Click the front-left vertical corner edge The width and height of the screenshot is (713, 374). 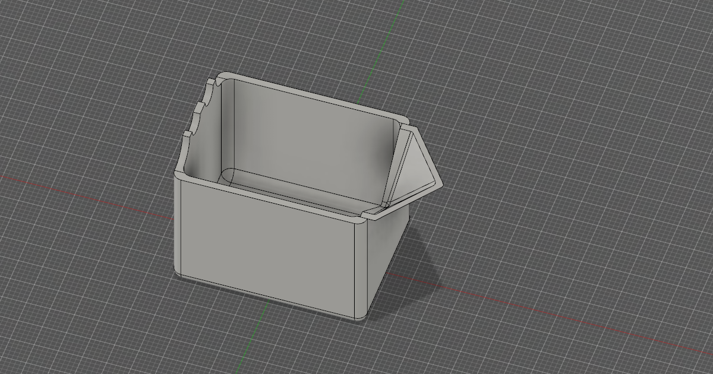click(177, 226)
